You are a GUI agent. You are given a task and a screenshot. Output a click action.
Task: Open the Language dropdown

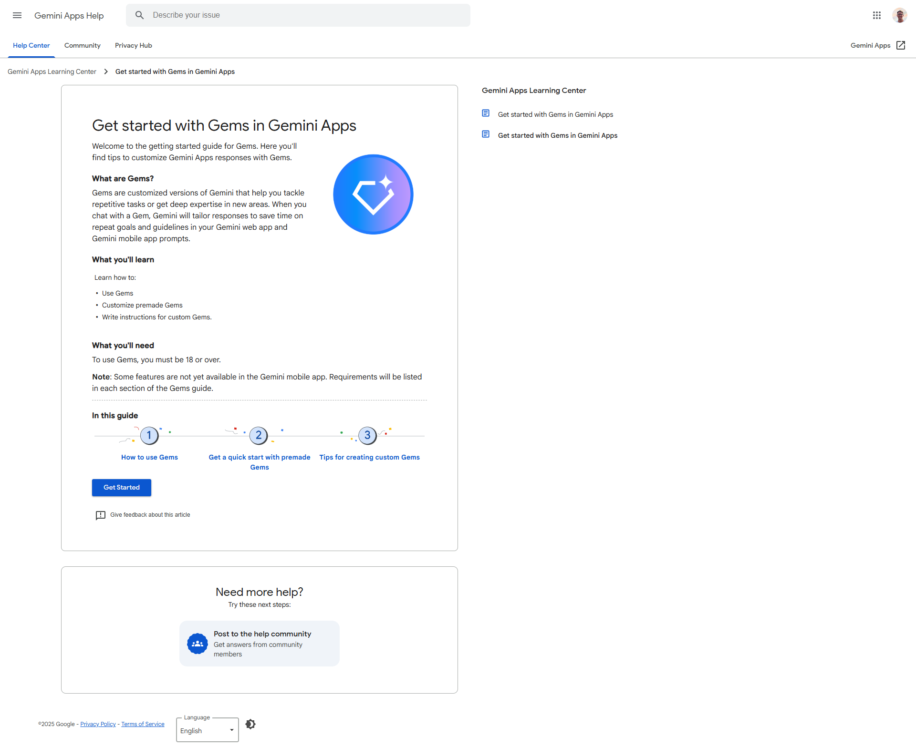(207, 730)
